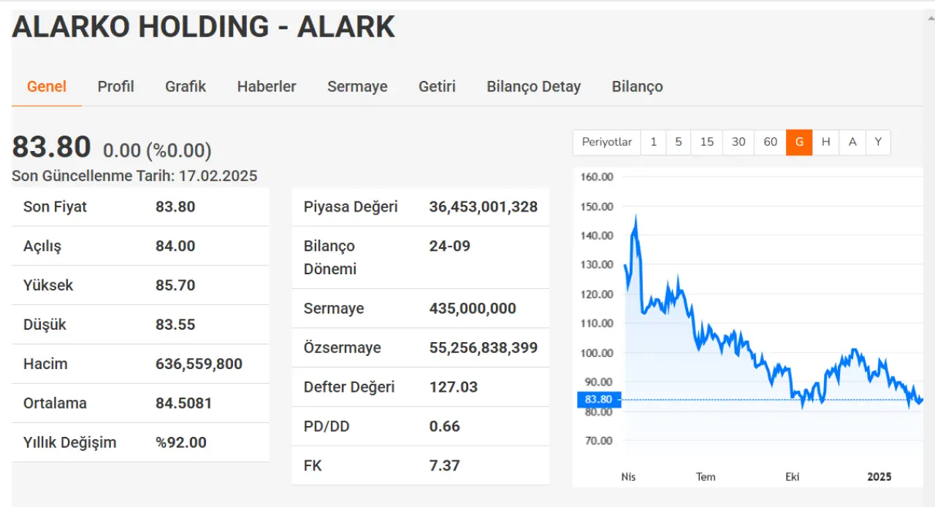Select the daily G period button
The width and height of the screenshot is (935, 507).
point(799,142)
